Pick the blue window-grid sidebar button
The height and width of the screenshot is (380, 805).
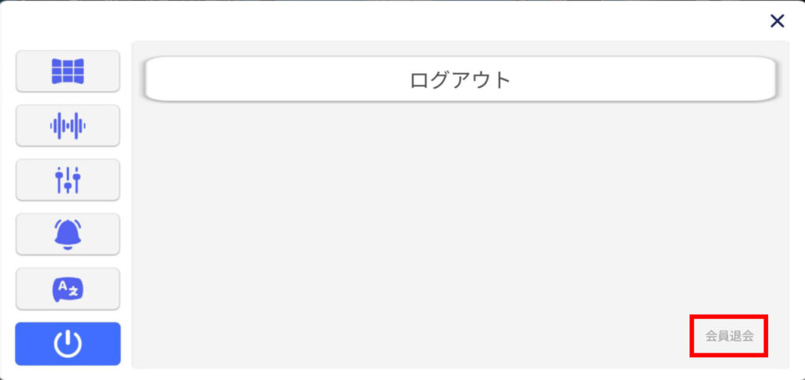[68, 71]
